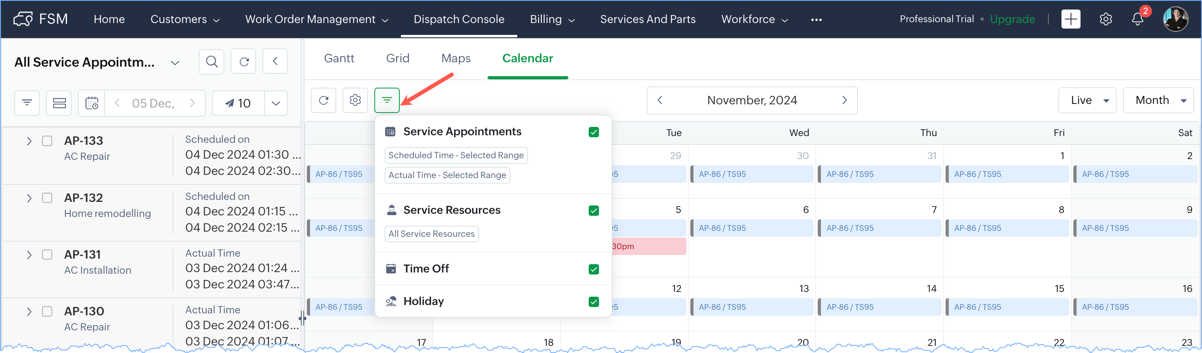The image size is (1202, 353).
Task: Toggle the Time Off checkbox
Action: [x=593, y=270]
